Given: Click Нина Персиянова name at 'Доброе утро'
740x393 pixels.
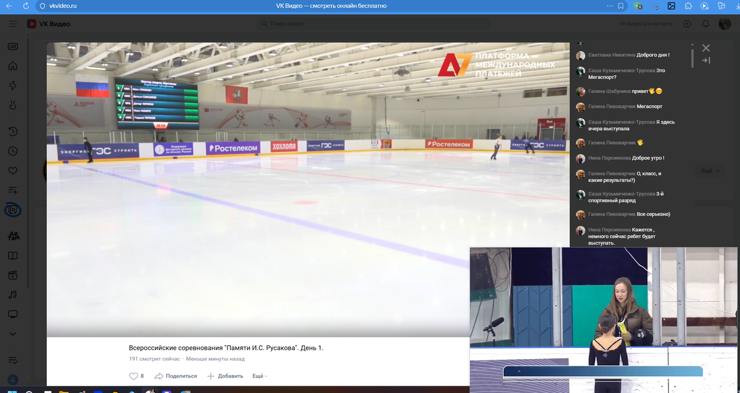Looking at the screenshot, I should 610,158.
